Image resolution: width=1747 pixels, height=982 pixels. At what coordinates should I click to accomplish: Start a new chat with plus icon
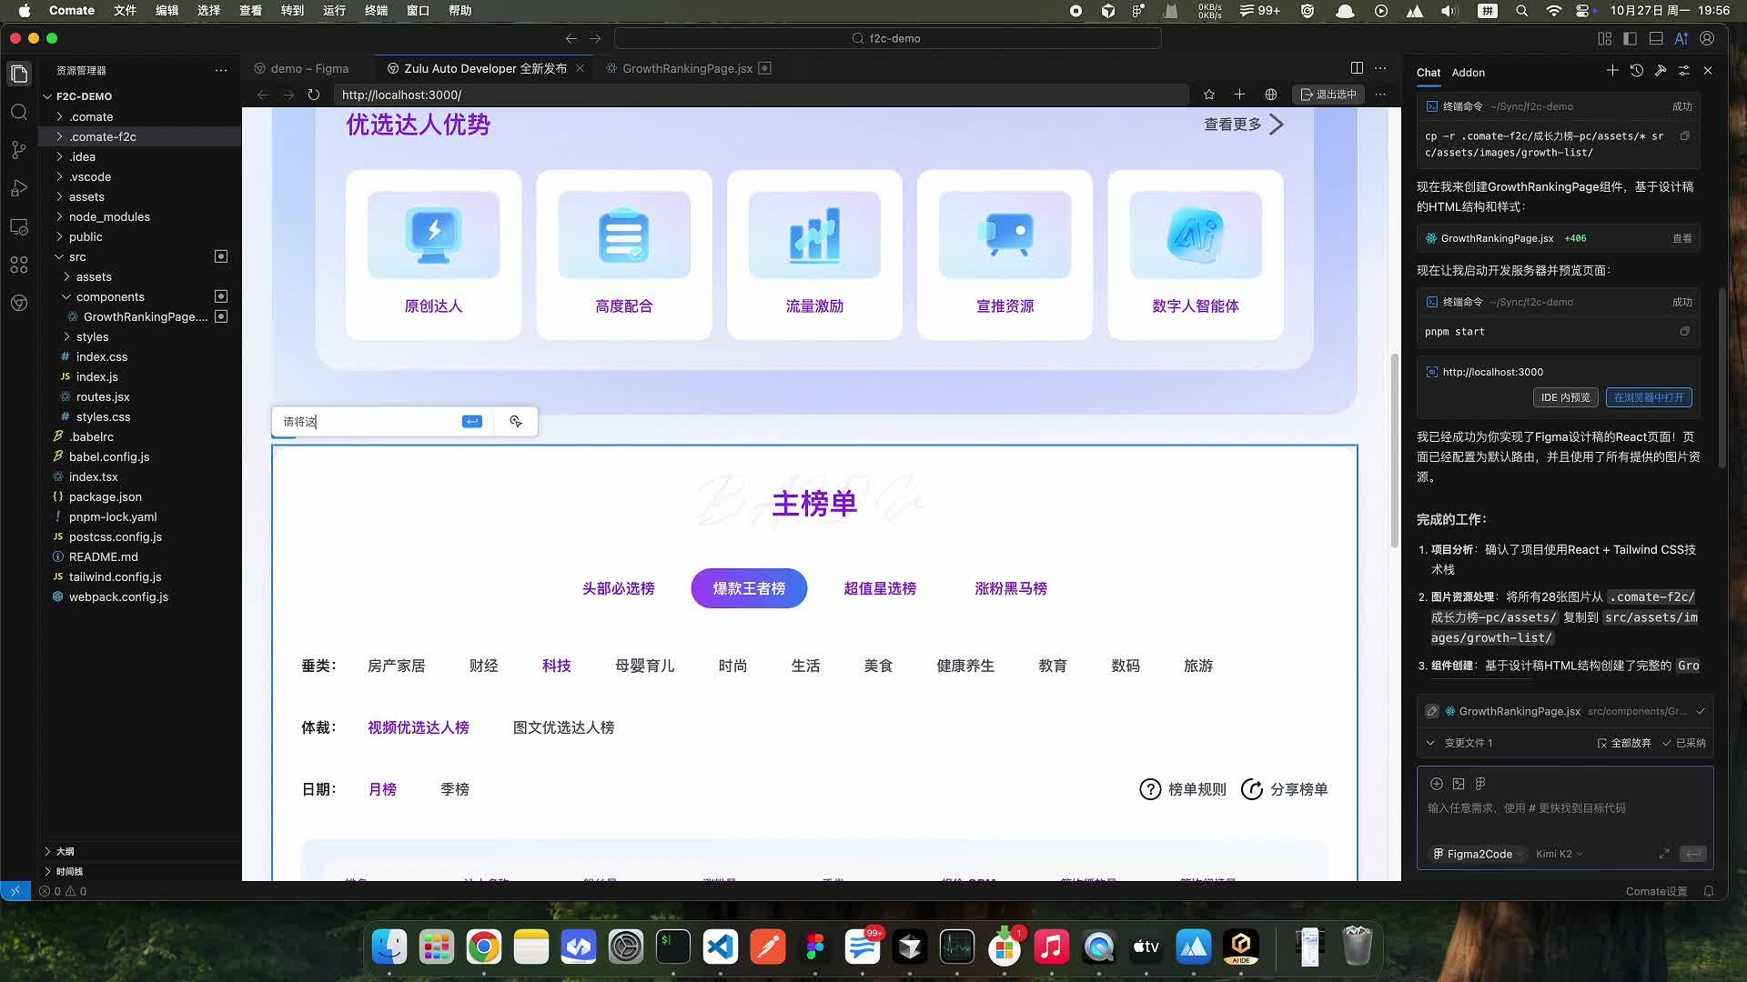pos(1612,71)
